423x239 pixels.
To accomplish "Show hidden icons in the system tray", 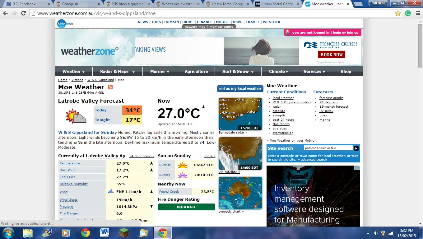I will 368,233.
